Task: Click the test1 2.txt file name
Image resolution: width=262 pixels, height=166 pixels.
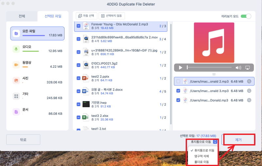Action: (x=99, y=129)
